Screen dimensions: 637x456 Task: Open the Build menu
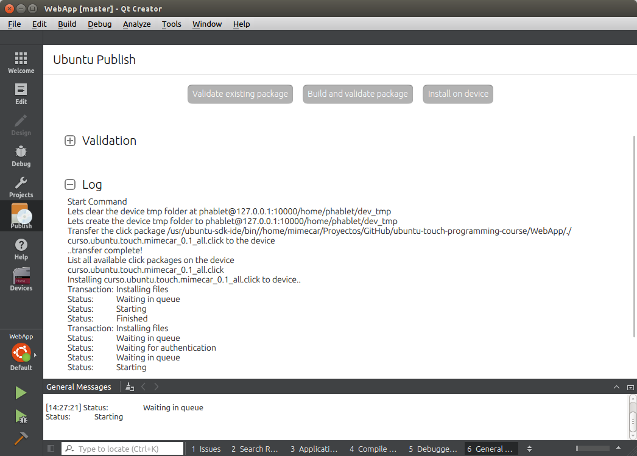point(67,24)
